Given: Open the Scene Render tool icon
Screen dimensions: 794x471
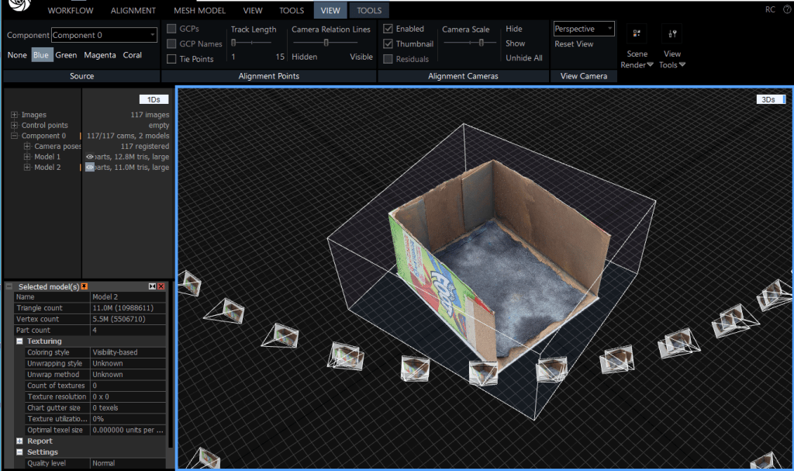Looking at the screenshot, I should coord(637,34).
